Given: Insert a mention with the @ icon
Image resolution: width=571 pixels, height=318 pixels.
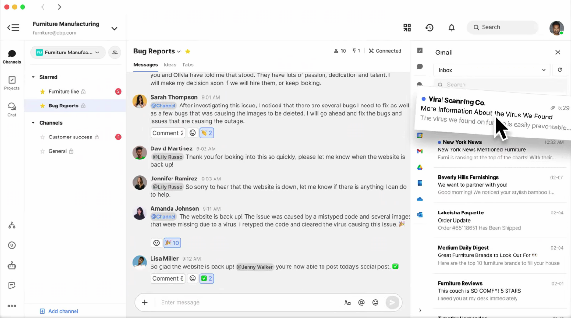Looking at the screenshot, I should point(361,302).
